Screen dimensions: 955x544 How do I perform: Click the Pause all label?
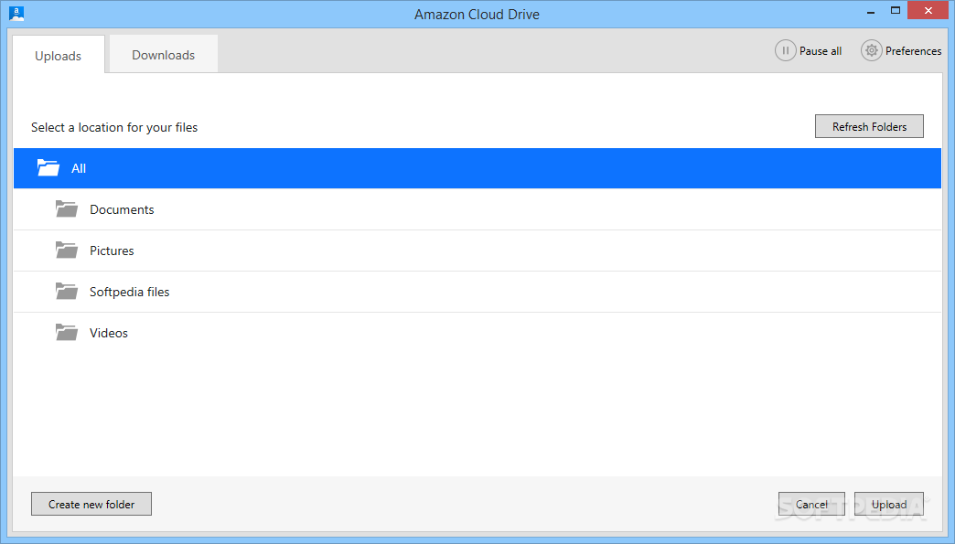[x=821, y=51]
